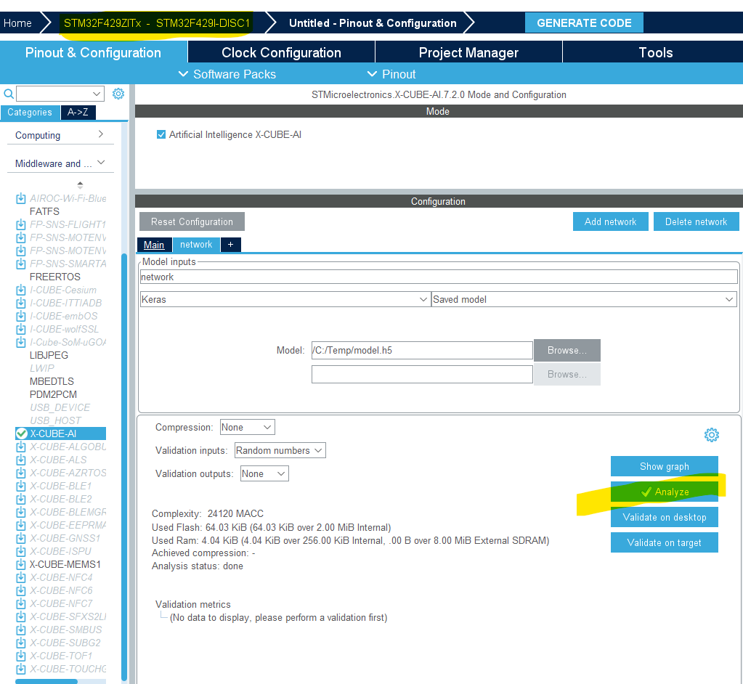Open the Compression dropdown
743x684 pixels.
point(247,426)
